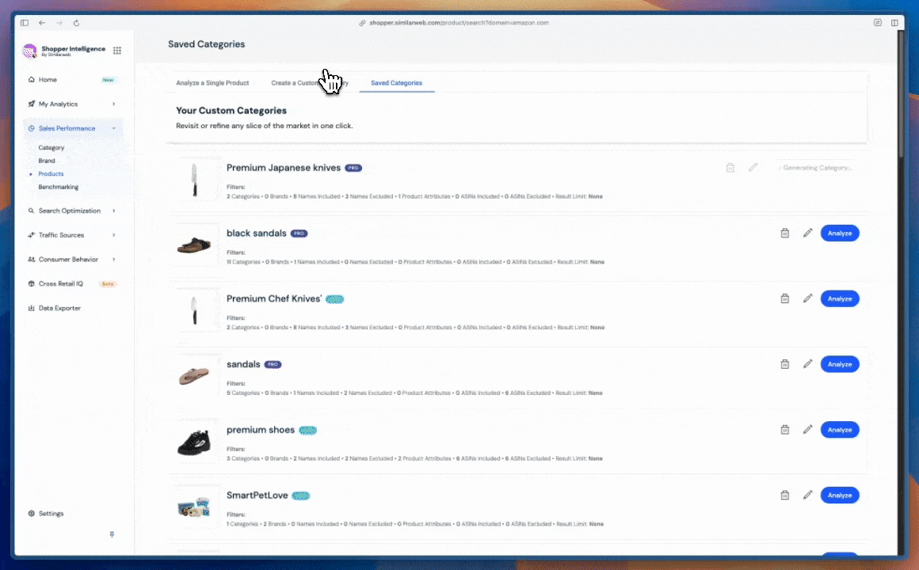Image resolution: width=919 pixels, height=570 pixels.
Task: Collapse the Sales Performance section
Action: click(x=113, y=128)
